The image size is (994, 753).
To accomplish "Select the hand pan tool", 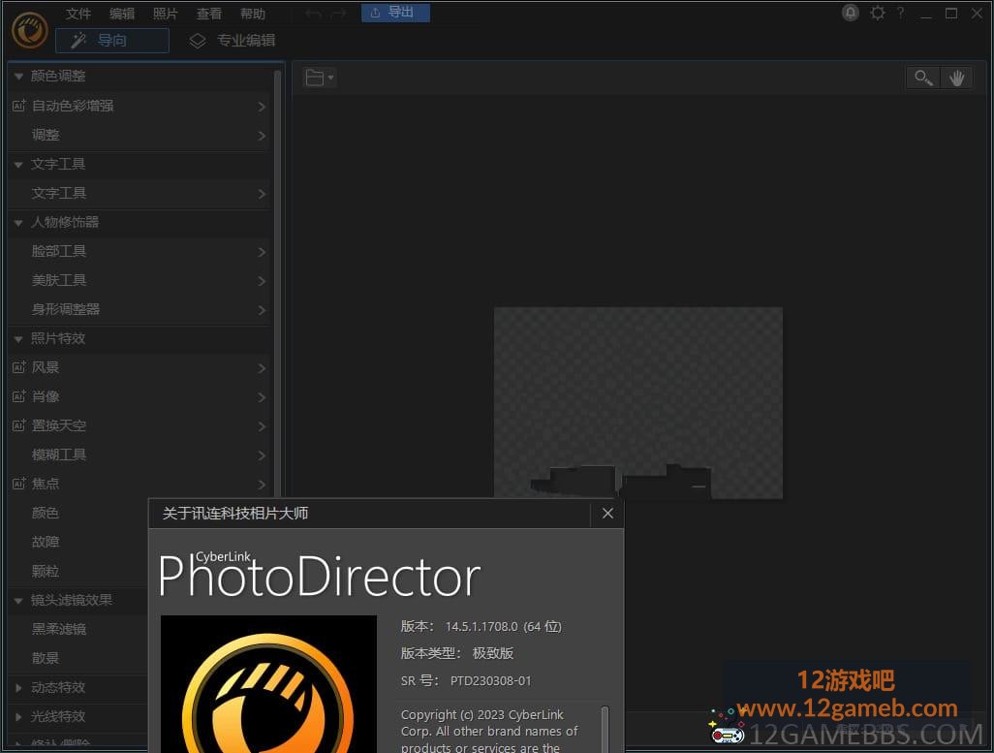I will click(956, 78).
